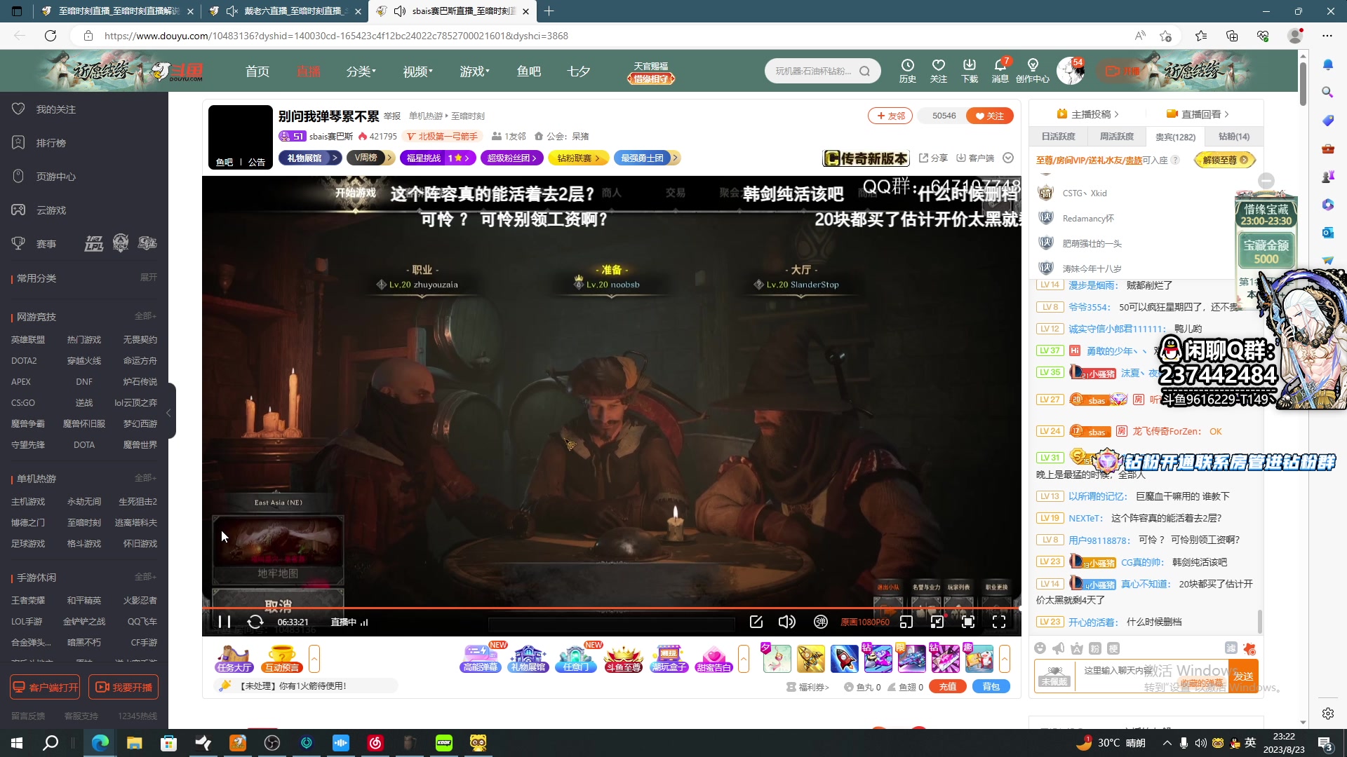Toggle the 滤 chat filter icon

[x=1231, y=648]
